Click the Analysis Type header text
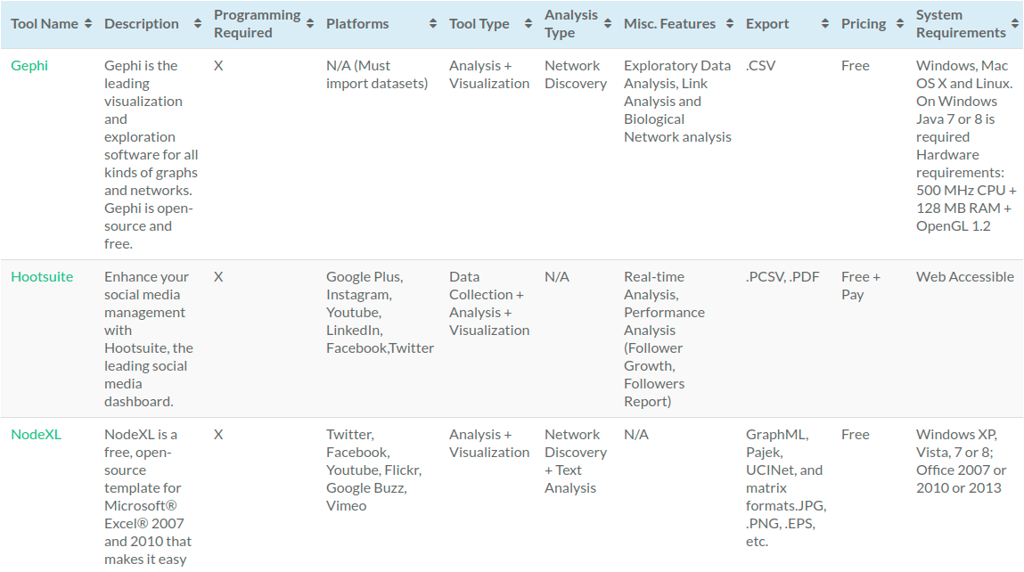This screenshot has height=572, width=1024. click(571, 23)
